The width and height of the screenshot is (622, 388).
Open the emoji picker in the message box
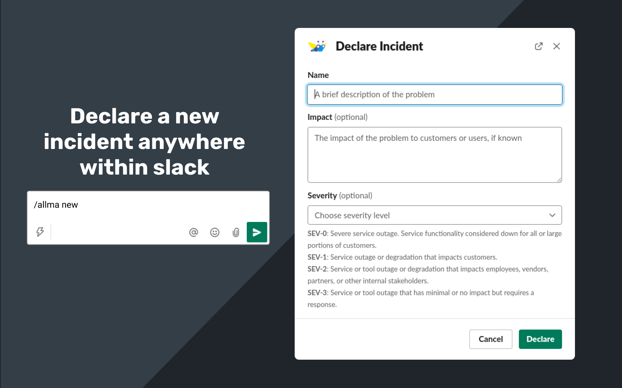tap(215, 232)
